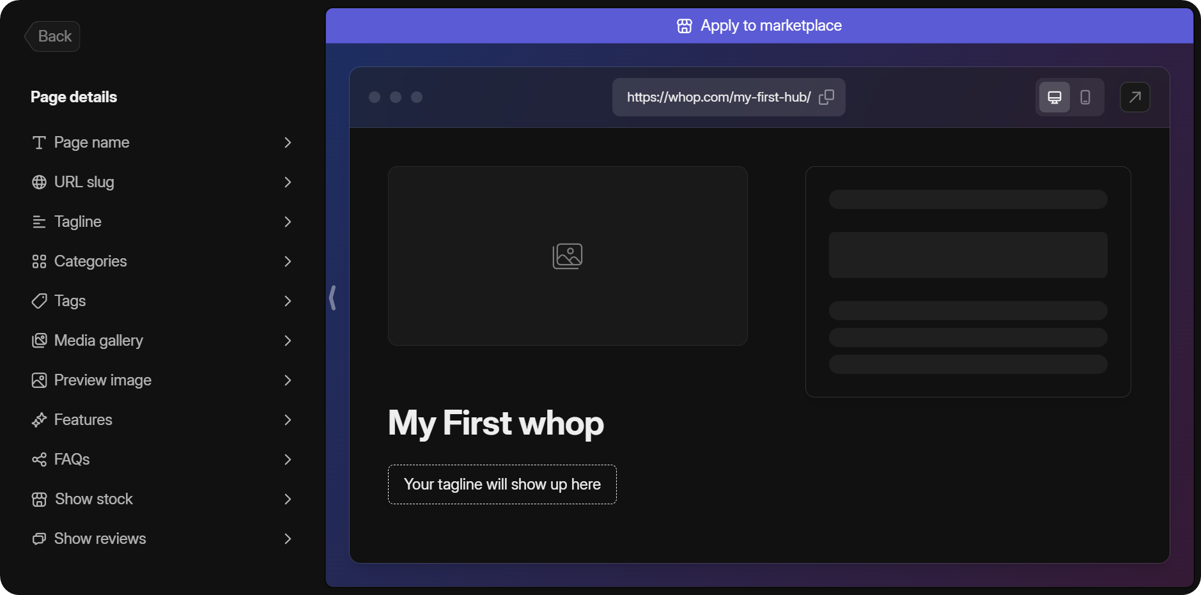Click the marketplace icon in the top banner

684,26
